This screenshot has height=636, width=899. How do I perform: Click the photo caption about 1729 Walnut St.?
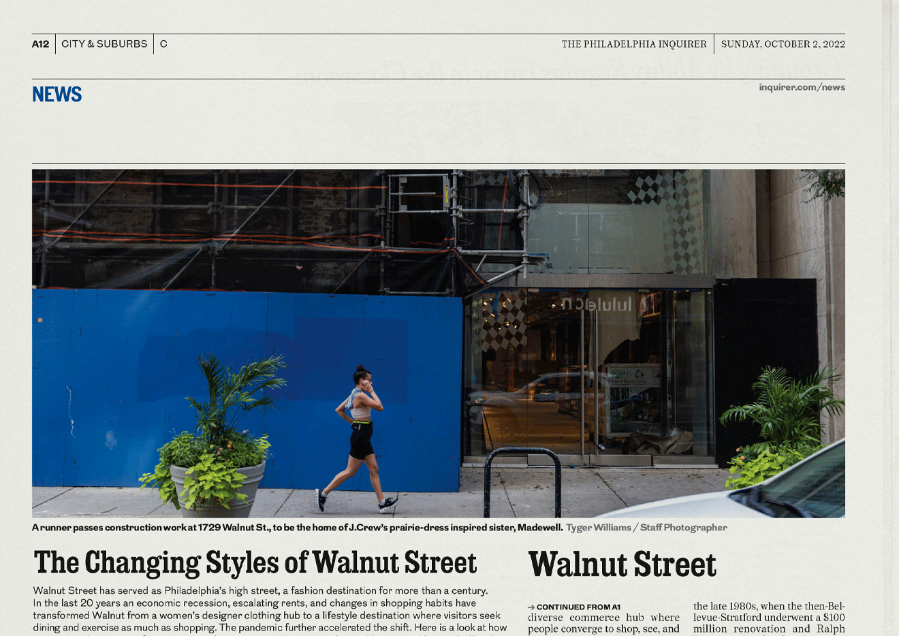tap(297, 528)
